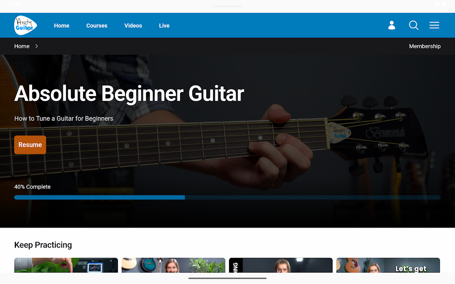Open the second Keep Practicing video thumbnail
The image size is (455, 284).
[173, 265]
